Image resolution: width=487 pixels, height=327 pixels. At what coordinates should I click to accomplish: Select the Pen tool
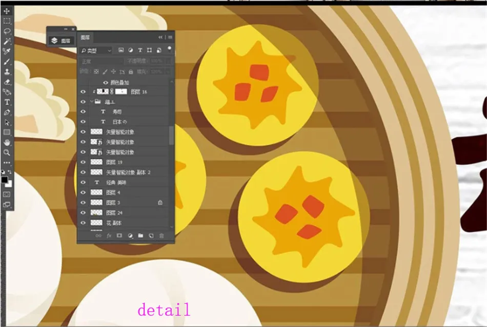tap(7, 112)
